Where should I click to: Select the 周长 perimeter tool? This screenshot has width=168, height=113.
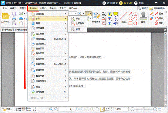pyautogui.click(x=160, y=18)
